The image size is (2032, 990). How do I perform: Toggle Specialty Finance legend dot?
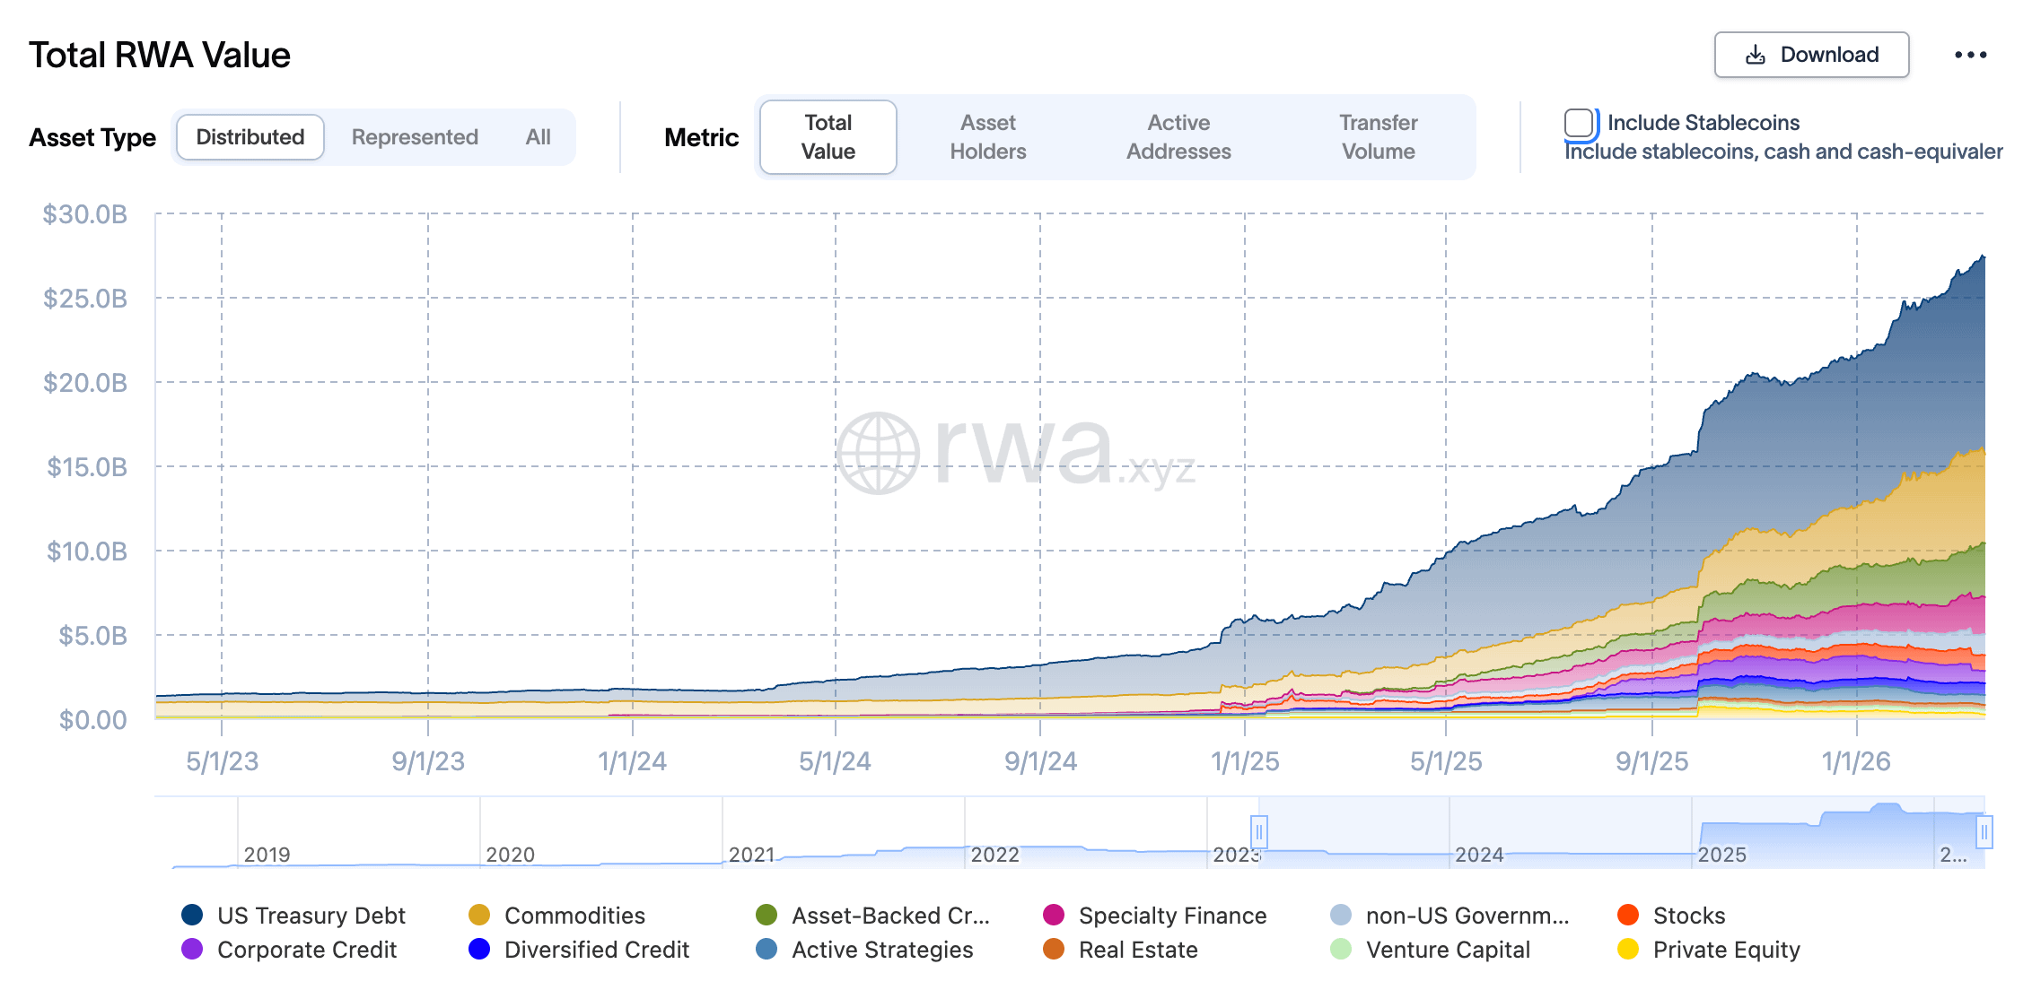tap(1054, 915)
